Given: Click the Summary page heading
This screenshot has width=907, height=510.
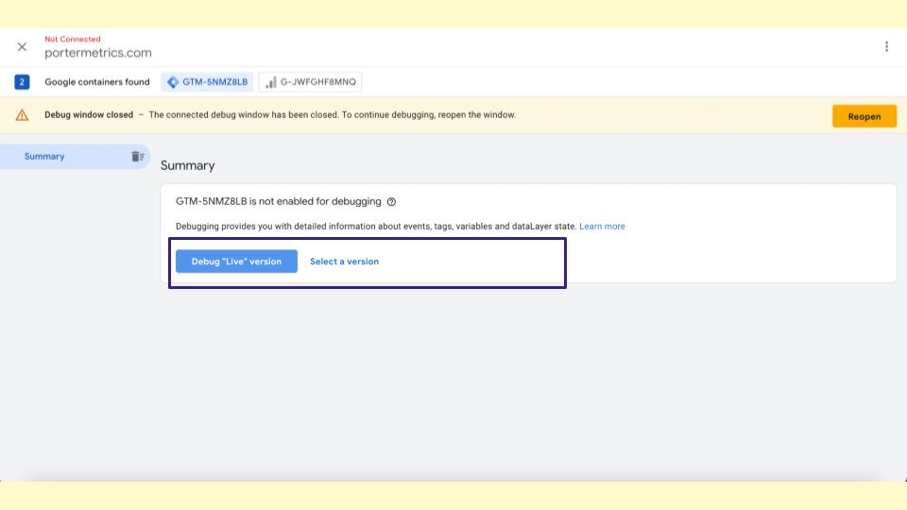Looking at the screenshot, I should pyautogui.click(x=187, y=165).
